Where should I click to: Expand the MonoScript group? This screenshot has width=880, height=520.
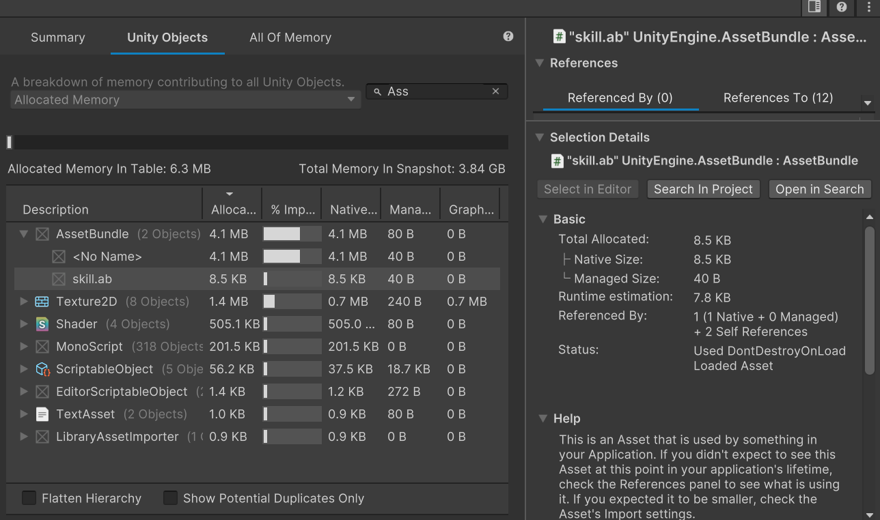coord(24,347)
